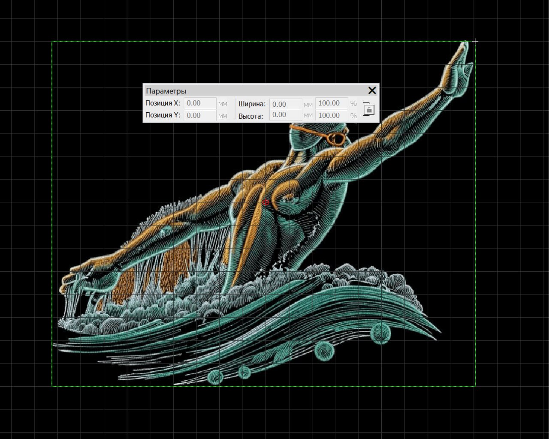This screenshot has width=549, height=439.
Task: Click bottom-right corner of green selection border
Action: coord(475,386)
